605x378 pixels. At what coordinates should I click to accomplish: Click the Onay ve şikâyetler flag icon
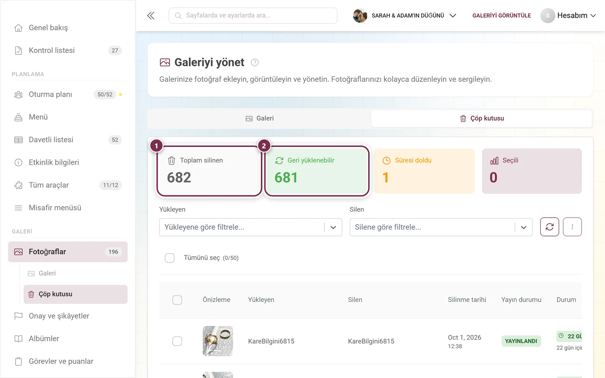coord(18,316)
